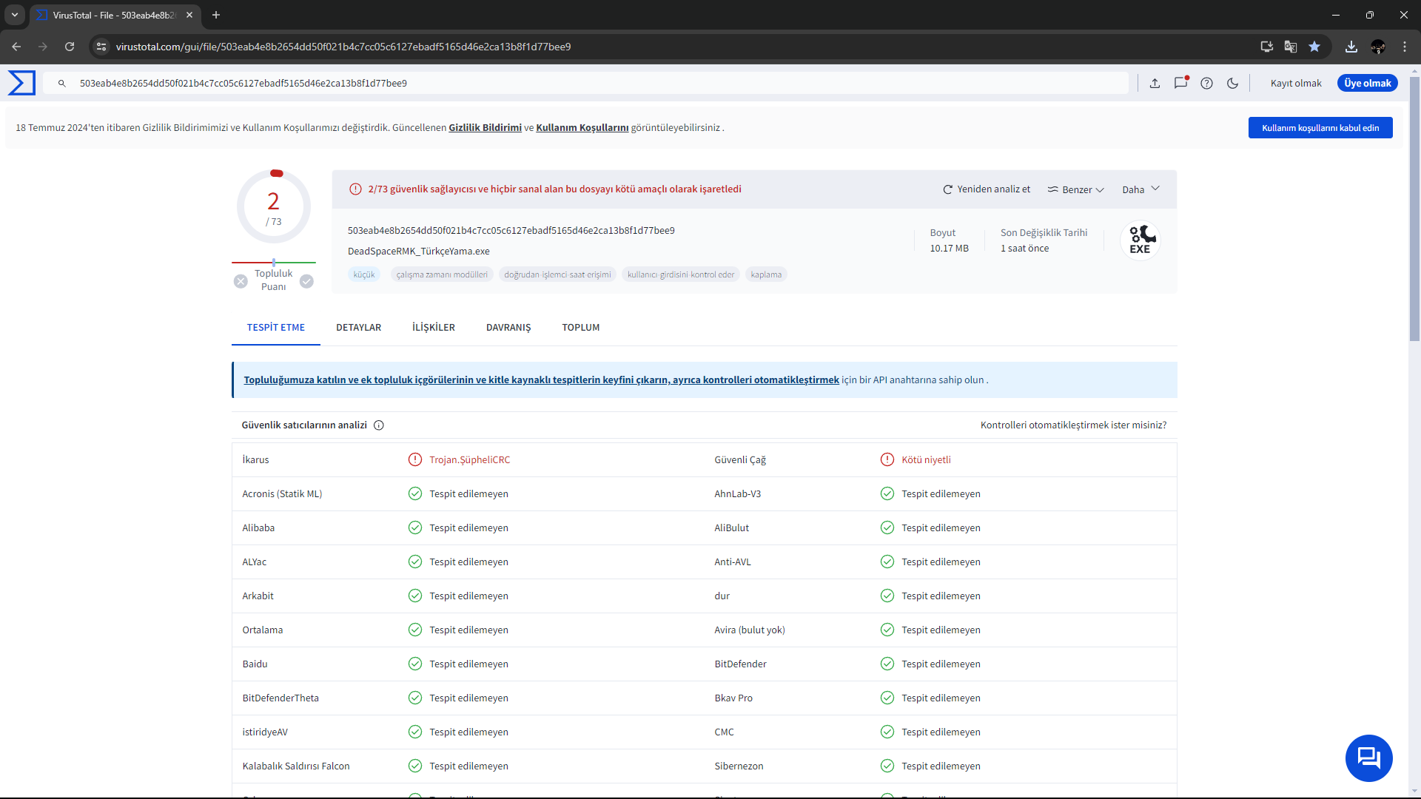The image size is (1421, 799).
Task: Expand the Benzer dropdown
Action: click(1075, 190)
